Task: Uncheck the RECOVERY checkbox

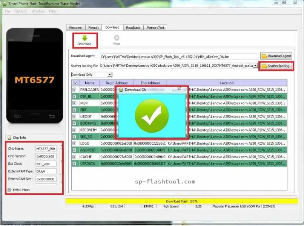Action: (74, 130)
